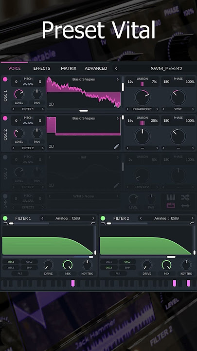
Task: Toggle OSC 1 2D view label
Action: pos(52,104)
